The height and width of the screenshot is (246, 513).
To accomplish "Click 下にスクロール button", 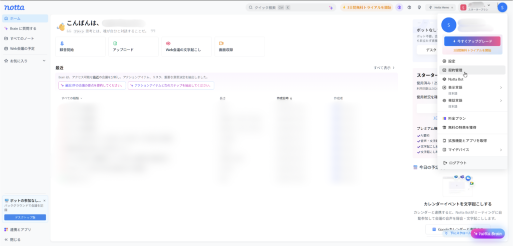I will click(457, 233).
